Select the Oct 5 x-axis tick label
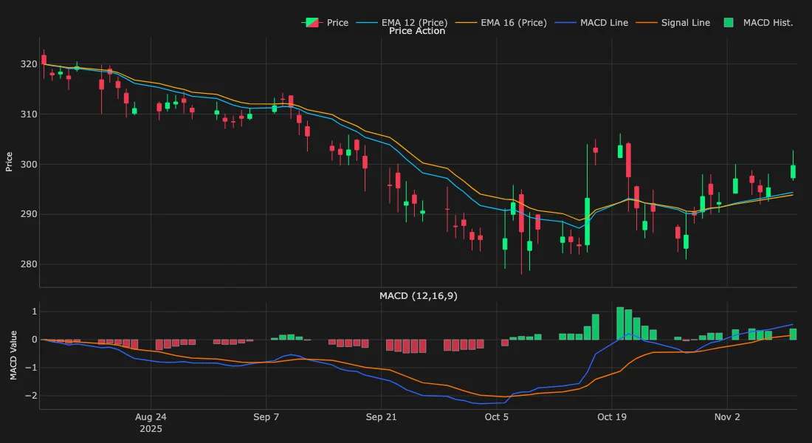 (x=497, y=417)
